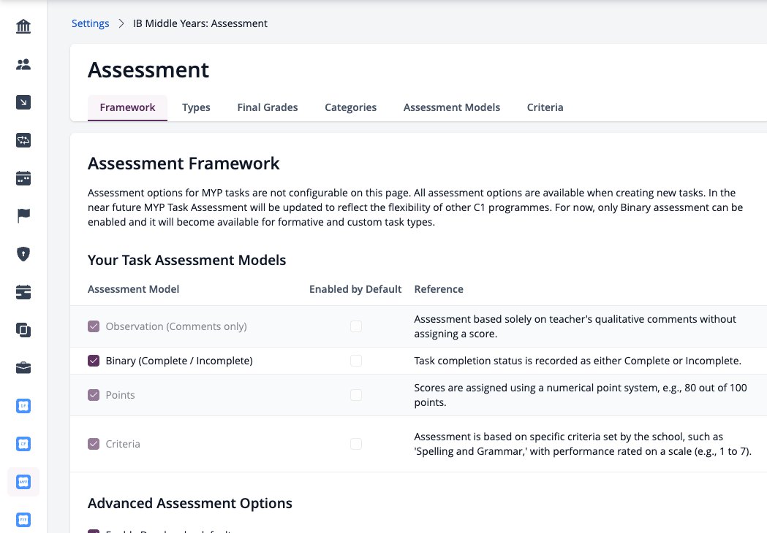
Task: Check Enabled by Default for Observation row
Action: point(356,326)
